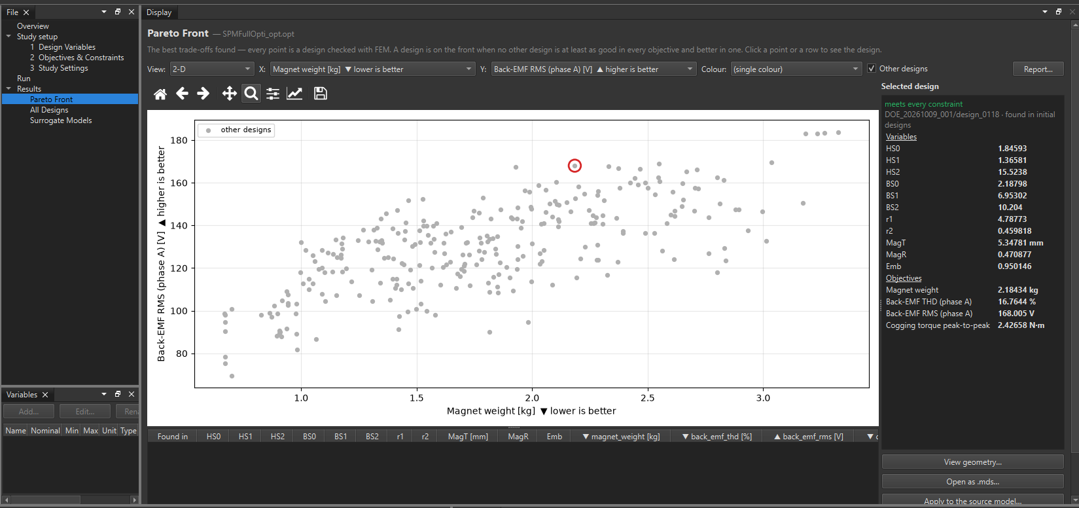Close the Variables tab with its X
This screenshot has height=508, width=1079.
coord(45,395)
